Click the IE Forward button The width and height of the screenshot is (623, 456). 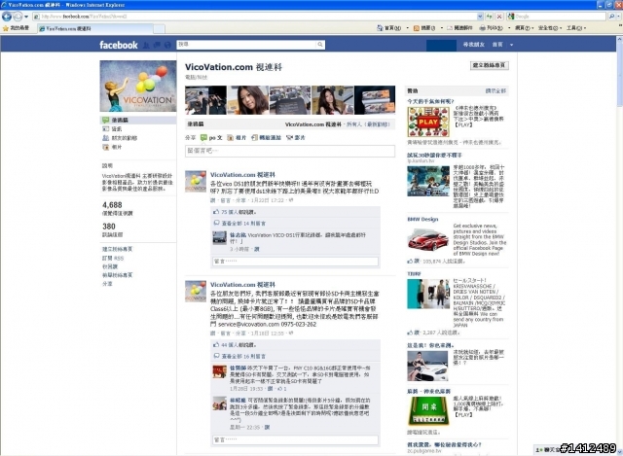point(18,17)
